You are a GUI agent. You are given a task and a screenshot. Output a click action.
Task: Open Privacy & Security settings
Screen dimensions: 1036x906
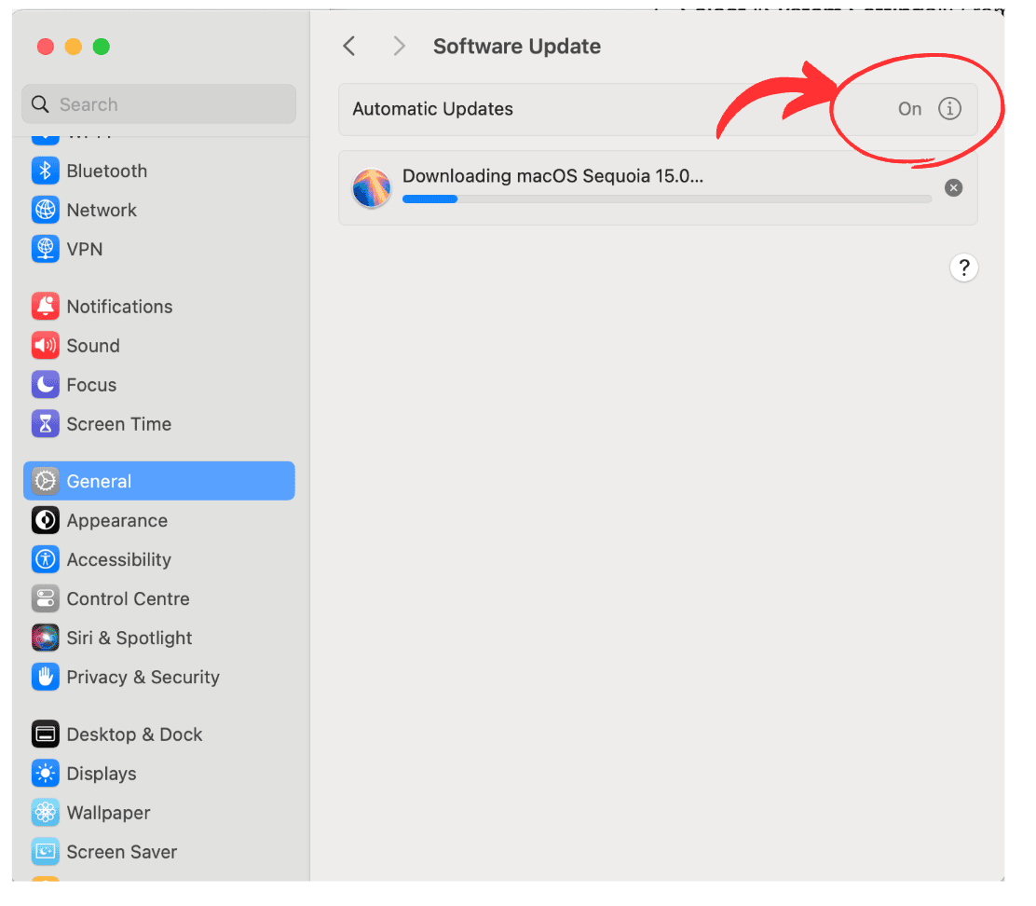[143, 678]
